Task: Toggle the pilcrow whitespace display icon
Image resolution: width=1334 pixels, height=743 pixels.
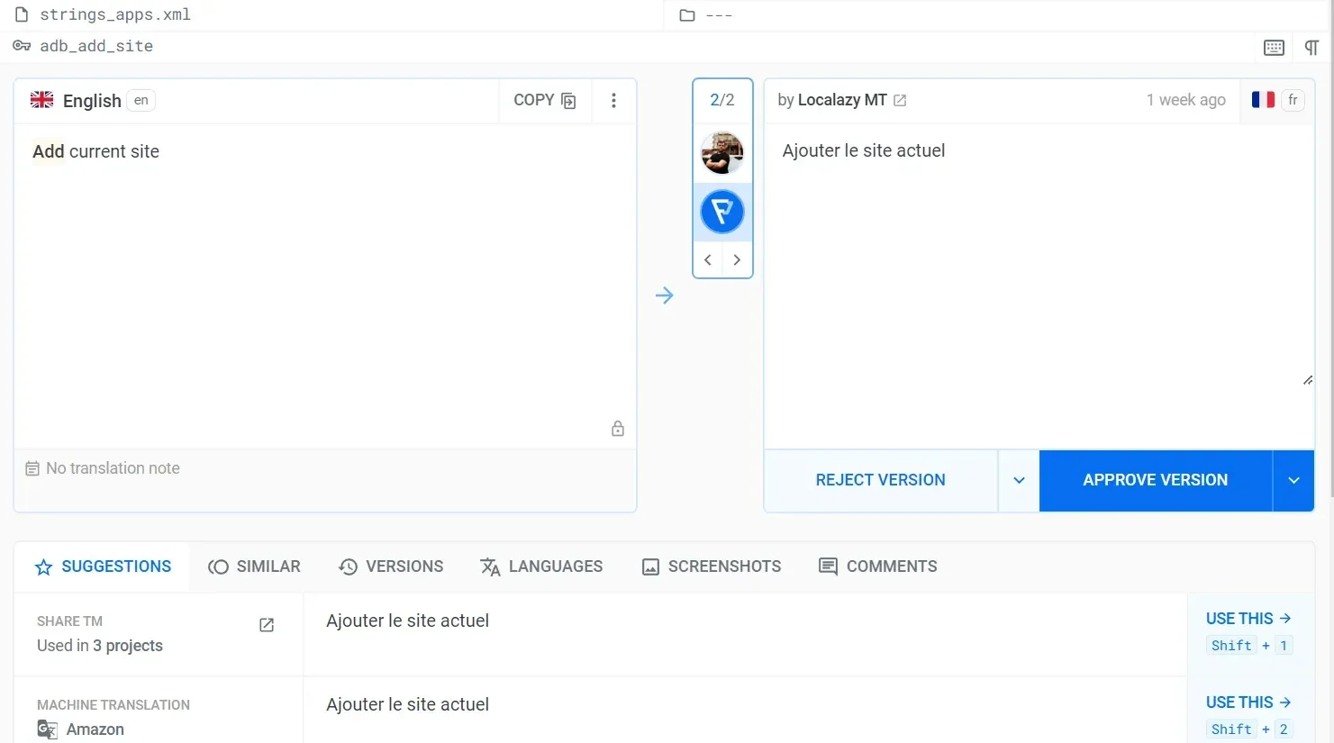Action: tap(1311, 48)
